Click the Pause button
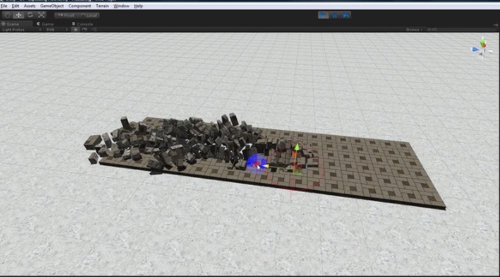 335,15
